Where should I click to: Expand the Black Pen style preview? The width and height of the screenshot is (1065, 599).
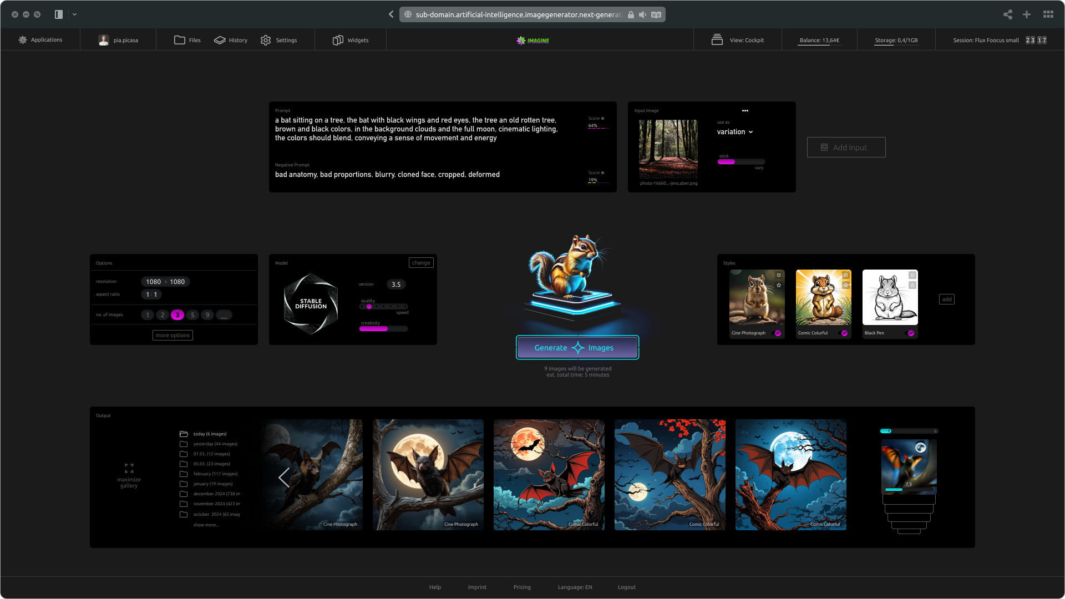click(912, 275)
